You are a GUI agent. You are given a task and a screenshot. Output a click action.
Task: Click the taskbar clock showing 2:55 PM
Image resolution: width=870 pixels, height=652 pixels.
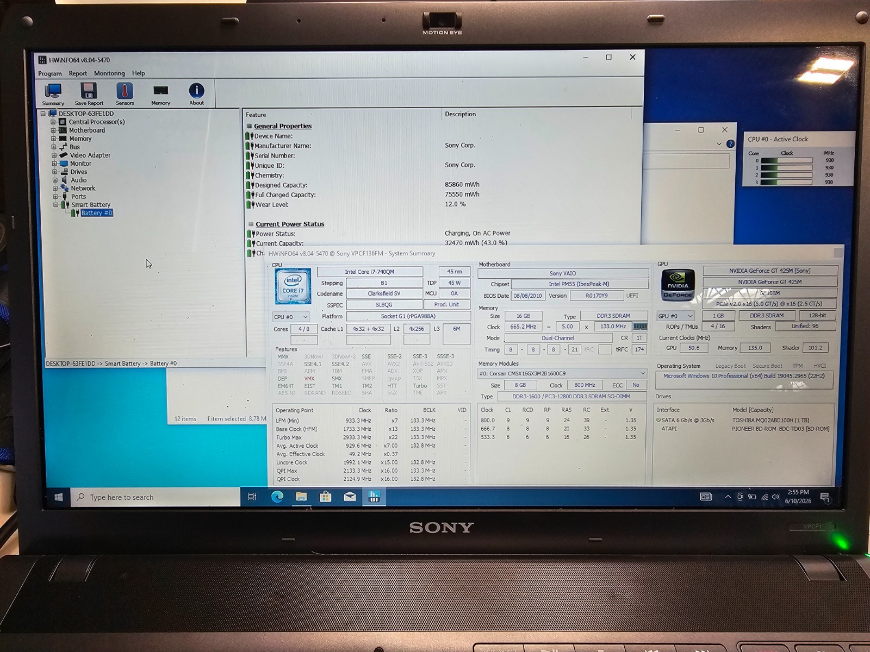pos(798,497)
